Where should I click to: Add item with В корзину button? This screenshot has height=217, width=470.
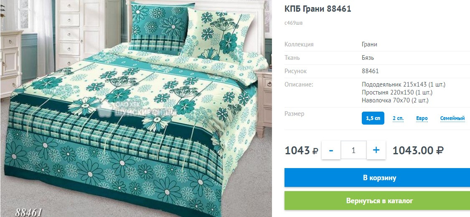[x=377, y=178]
